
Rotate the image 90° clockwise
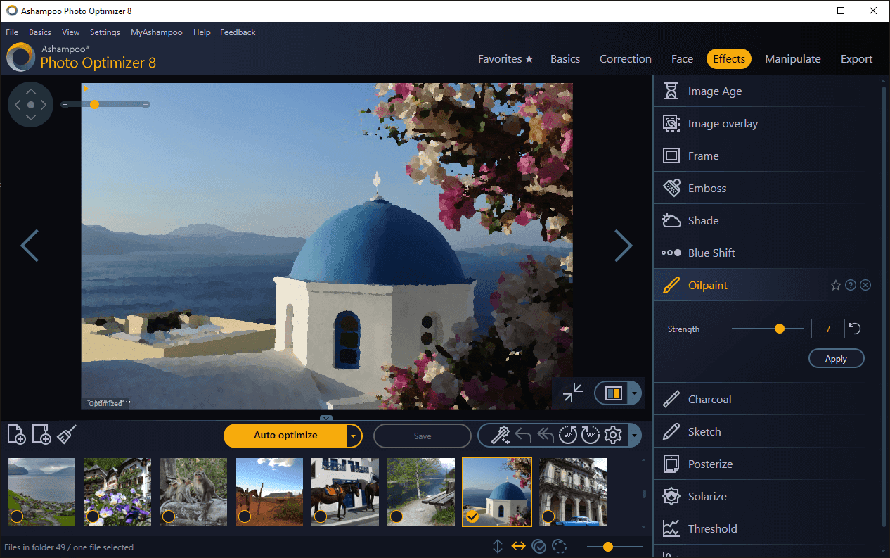click(x=590, y=435)
